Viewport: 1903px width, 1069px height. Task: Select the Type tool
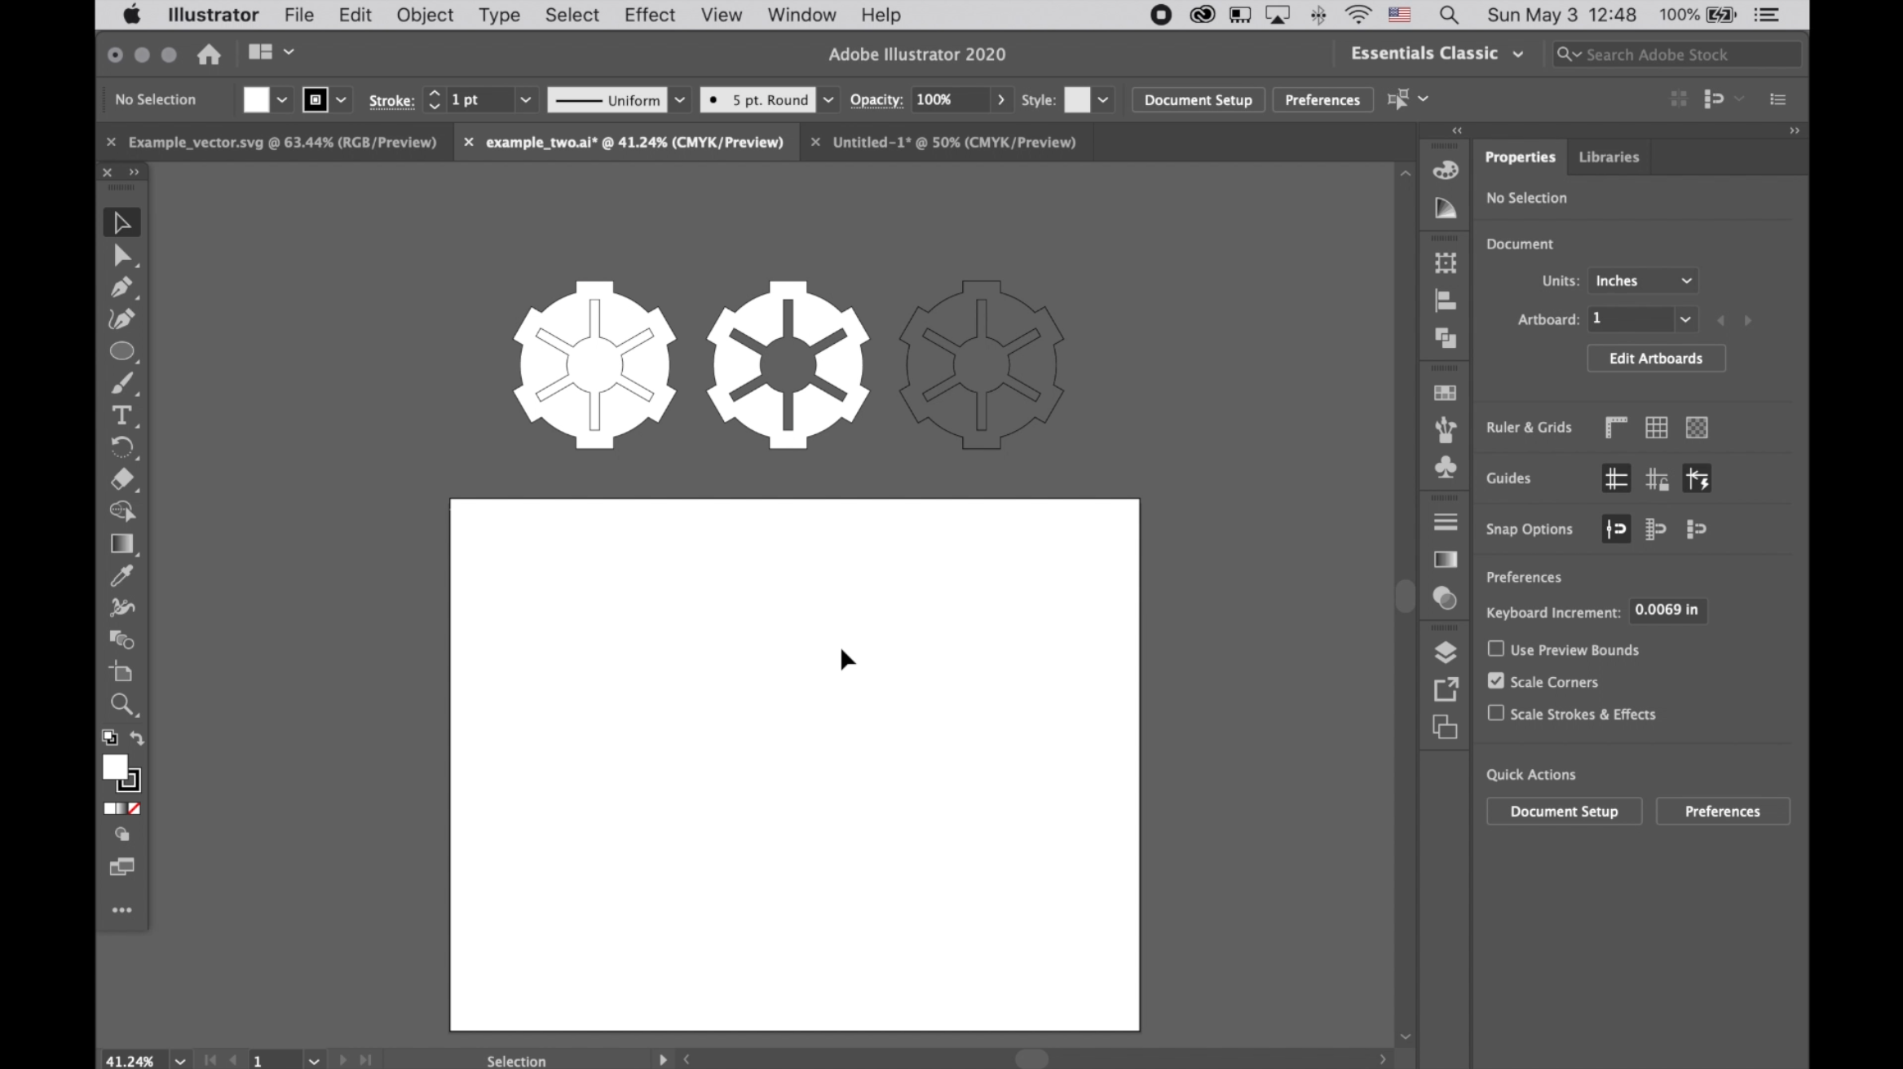[x=121, y=416]
